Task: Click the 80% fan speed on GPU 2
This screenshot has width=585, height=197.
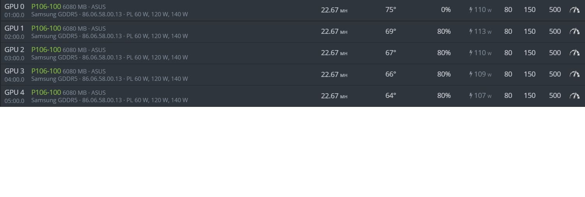Action: pyautogui.click(x=444, y=53)
